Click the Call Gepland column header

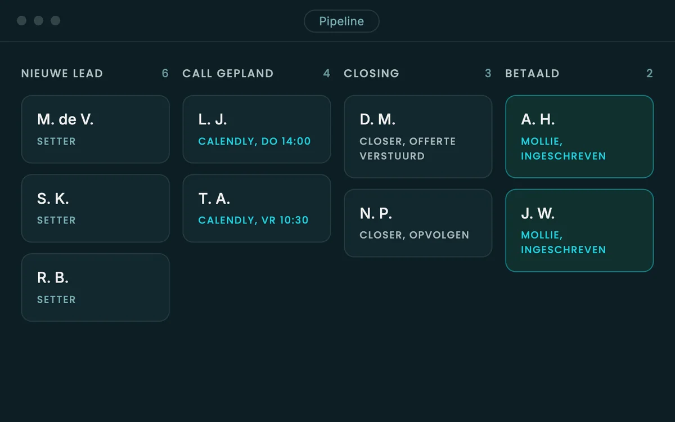tap(228, 73)
